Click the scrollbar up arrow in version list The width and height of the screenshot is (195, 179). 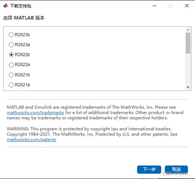coord(188,30)
